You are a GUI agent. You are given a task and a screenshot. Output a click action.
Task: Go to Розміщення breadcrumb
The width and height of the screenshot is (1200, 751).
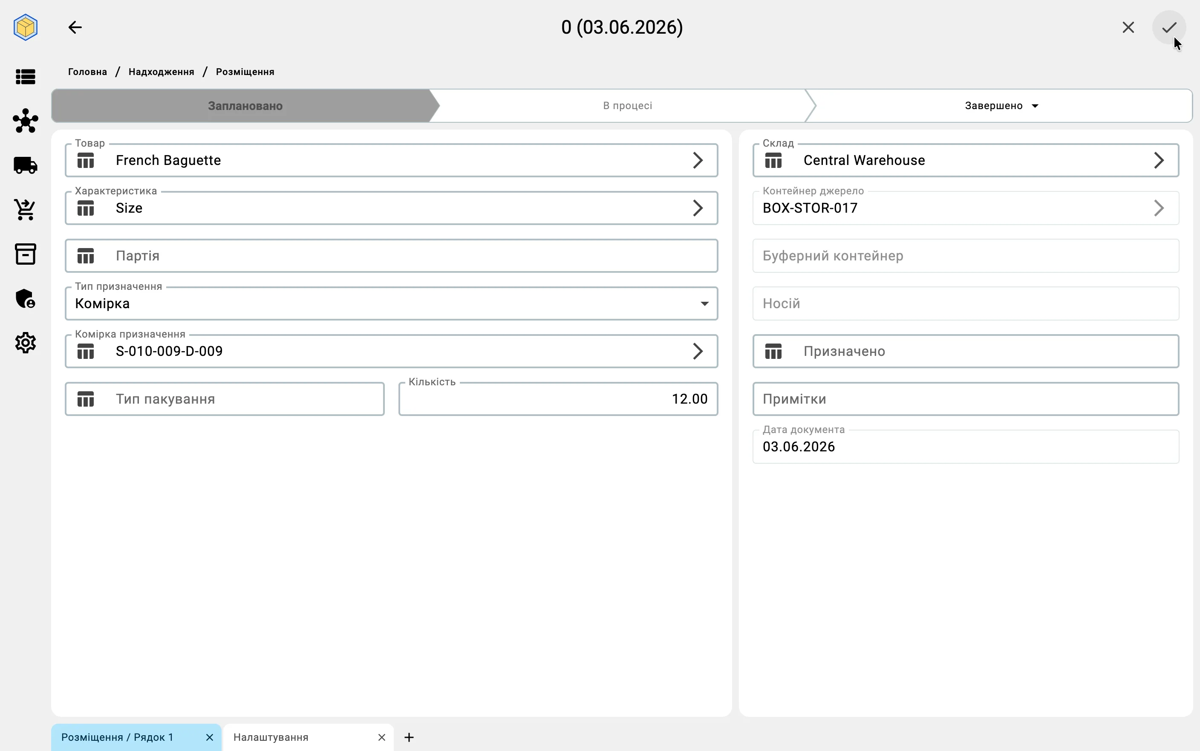coord(245,72)
